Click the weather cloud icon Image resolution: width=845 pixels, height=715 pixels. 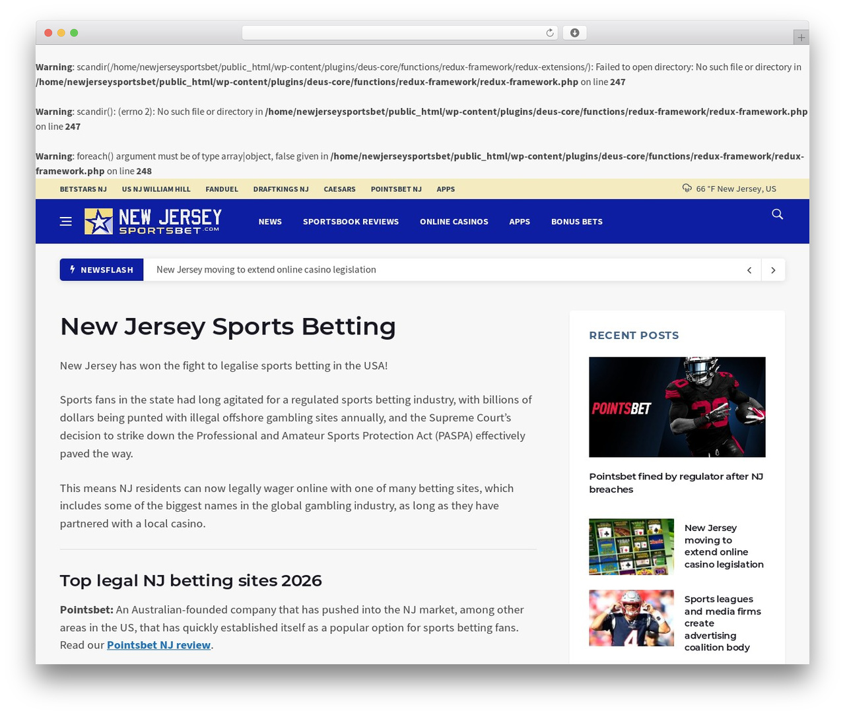687,189
